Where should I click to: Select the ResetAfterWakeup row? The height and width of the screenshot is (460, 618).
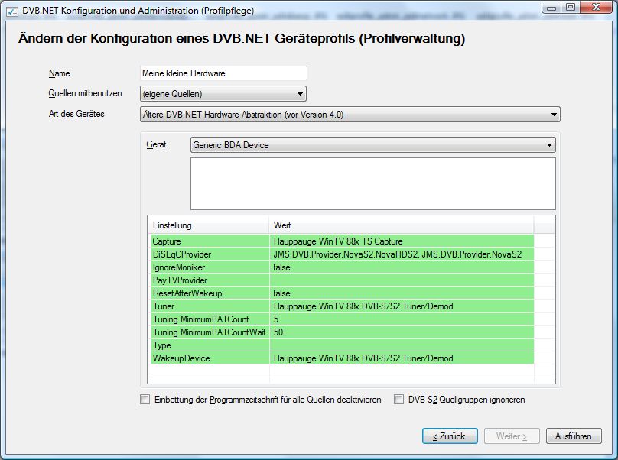[210, 293]
